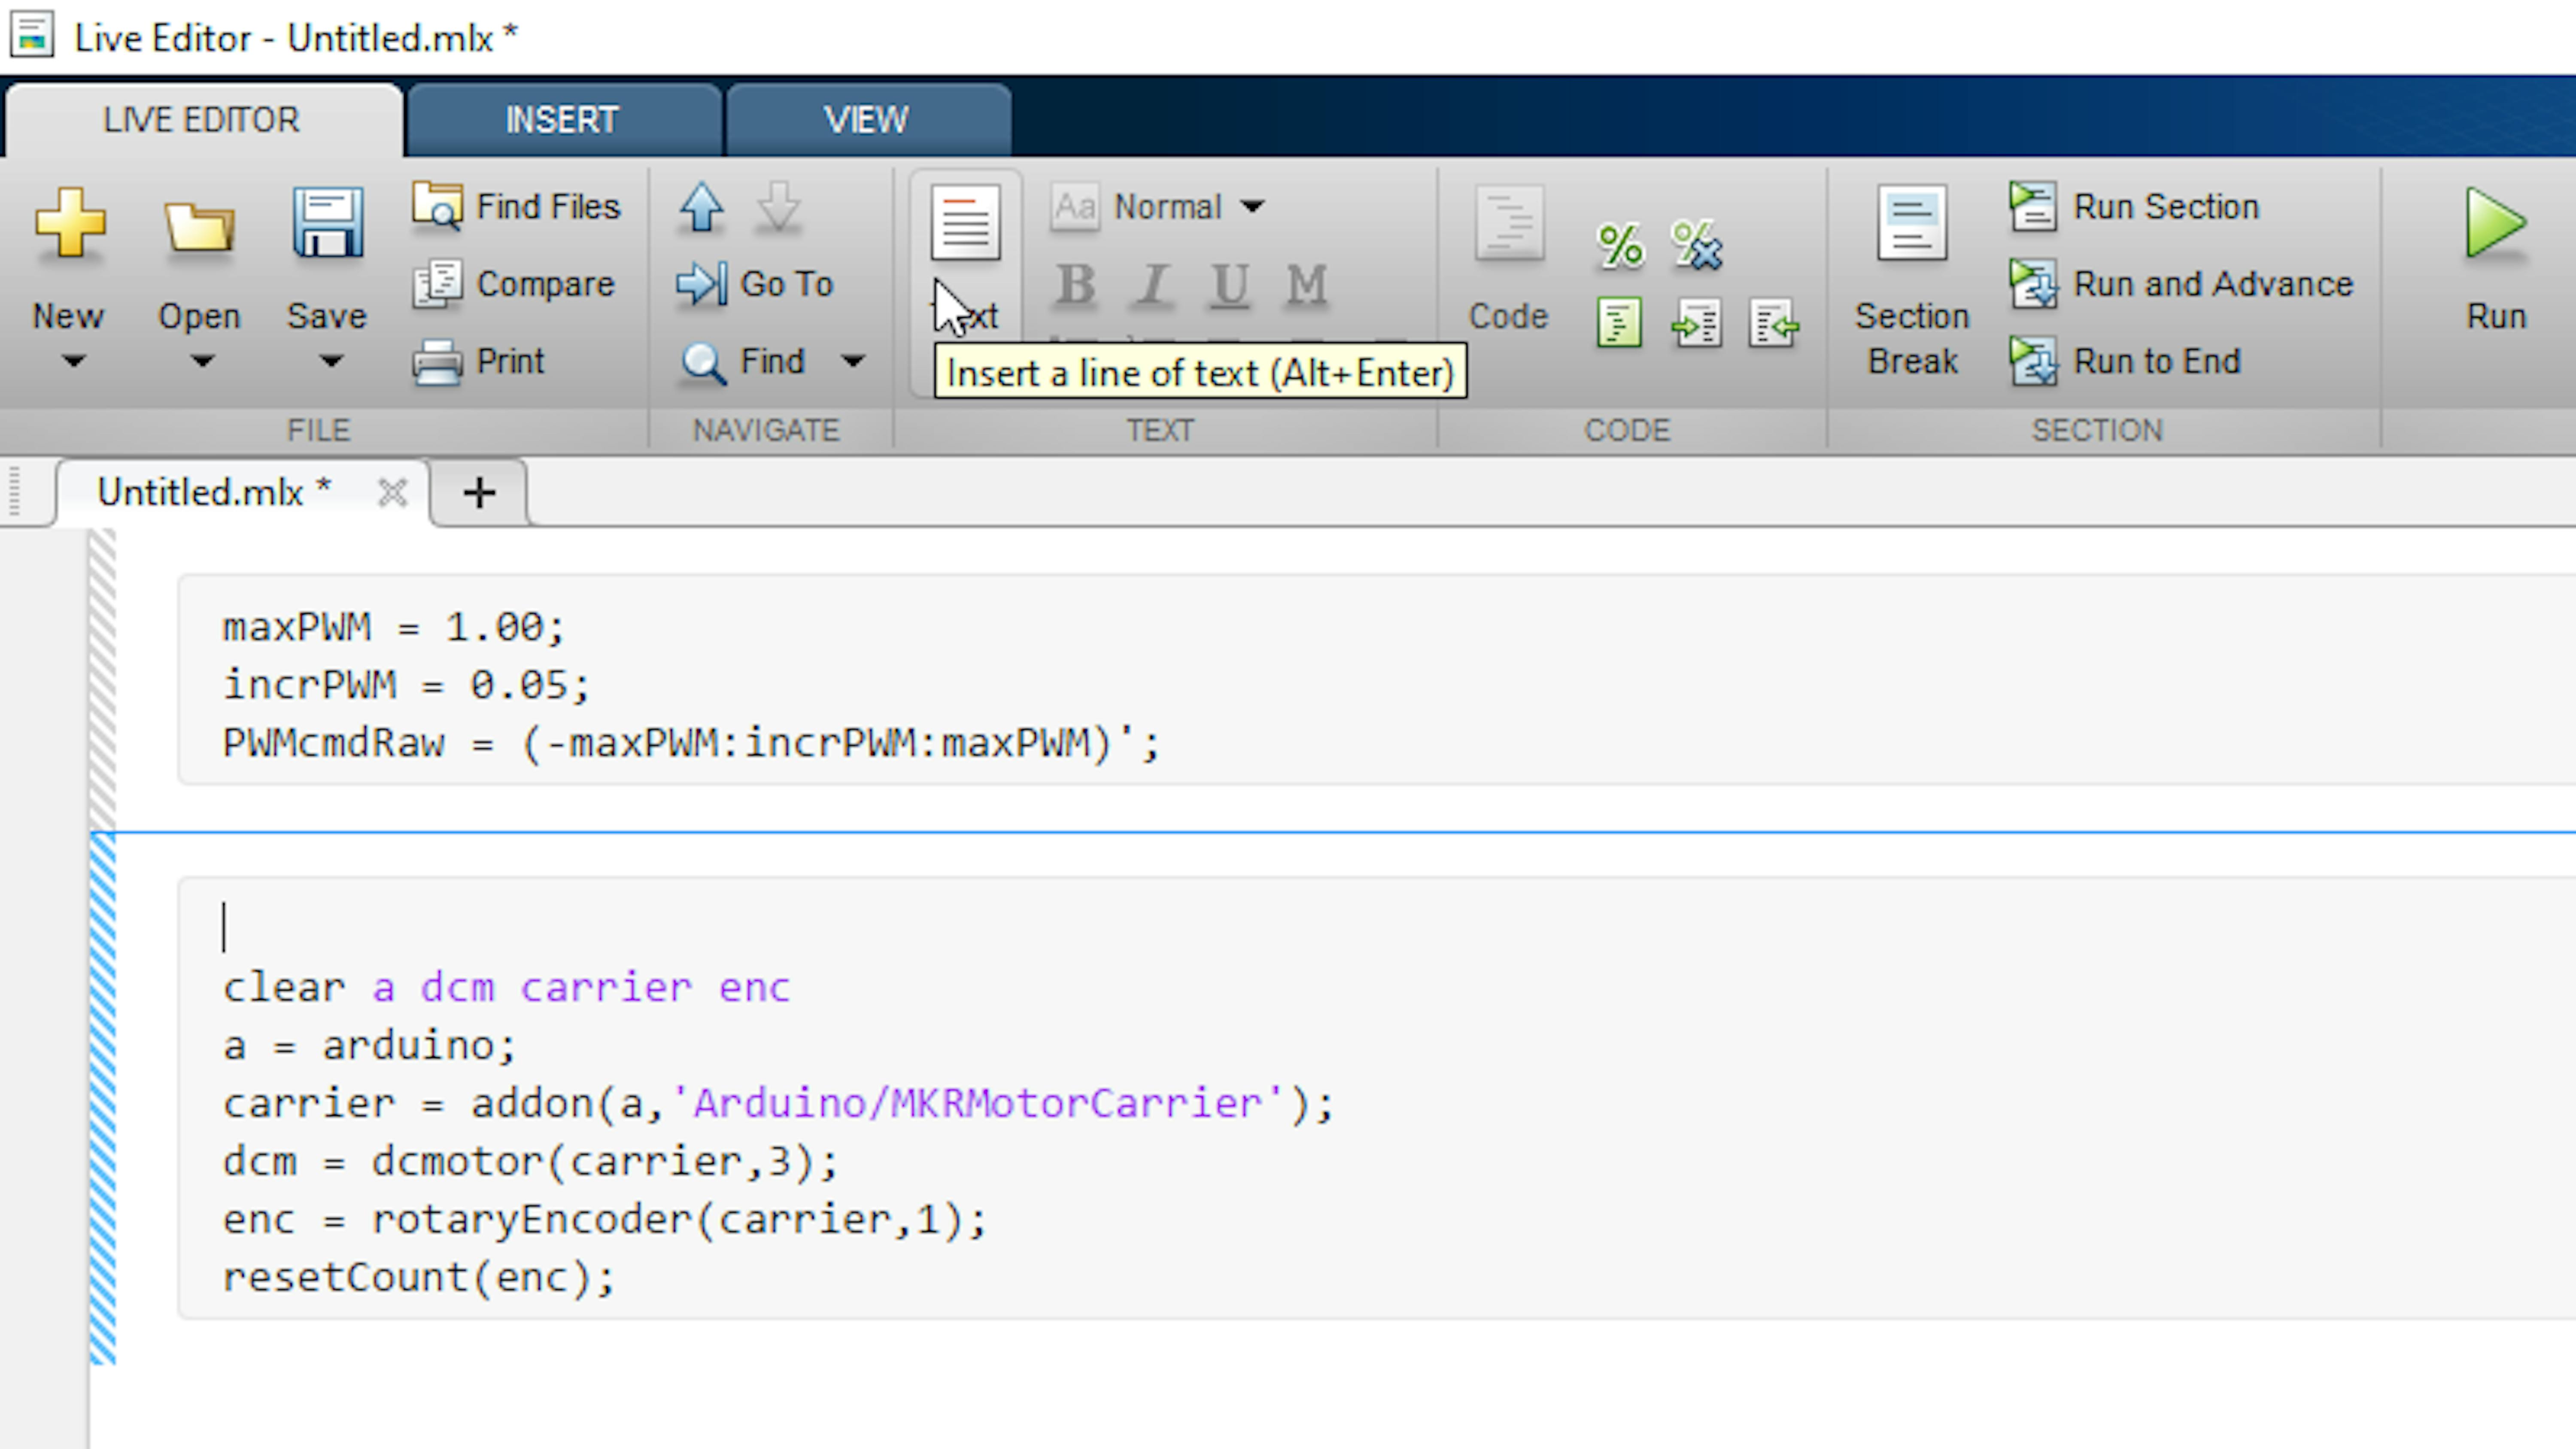2576x1449 pixels.
Task: Toggle Monospace formatting
Action: [1306, 285]
